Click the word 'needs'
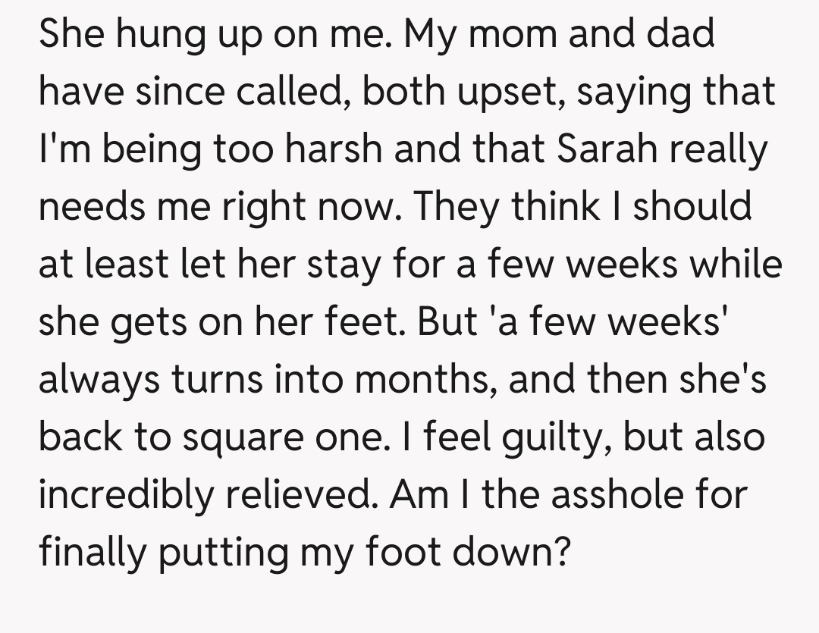 95,207
